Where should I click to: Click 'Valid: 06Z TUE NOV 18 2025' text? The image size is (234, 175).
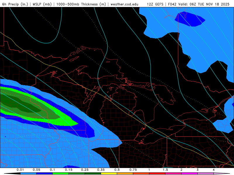tap(204, 4)
